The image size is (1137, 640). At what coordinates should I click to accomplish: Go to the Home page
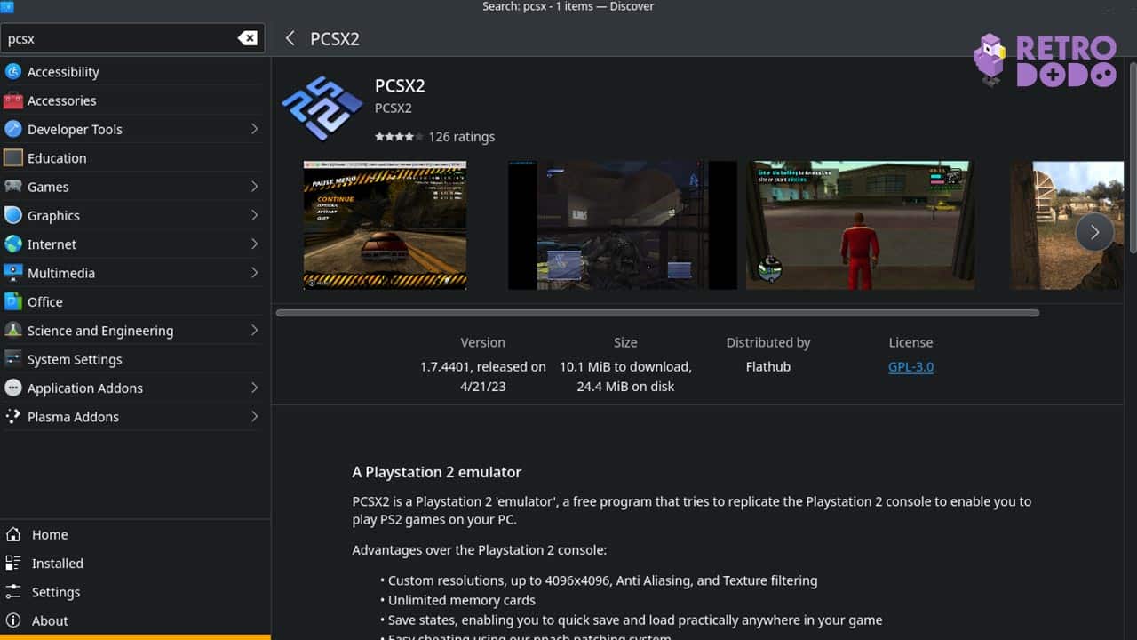coord(135,534)
